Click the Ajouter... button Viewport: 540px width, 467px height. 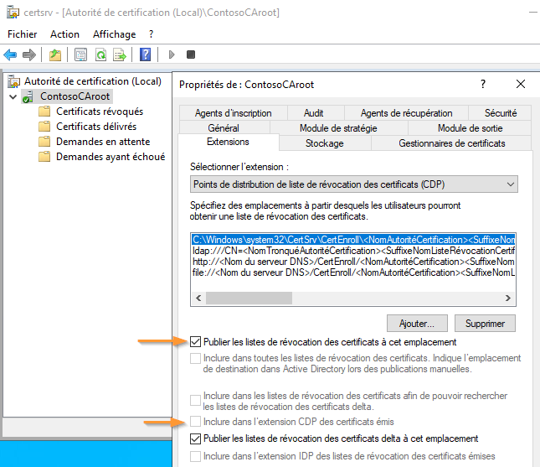(417, 324)
